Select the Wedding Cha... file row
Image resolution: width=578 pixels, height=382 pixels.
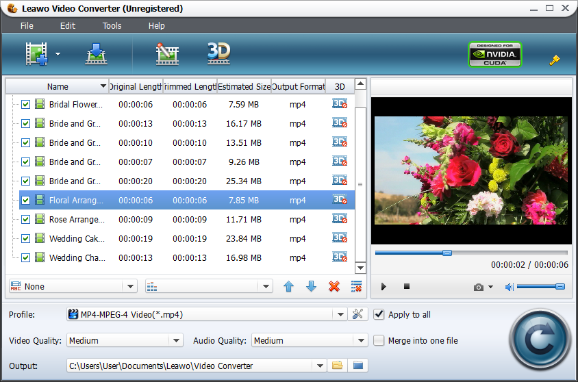click(187, 257)
